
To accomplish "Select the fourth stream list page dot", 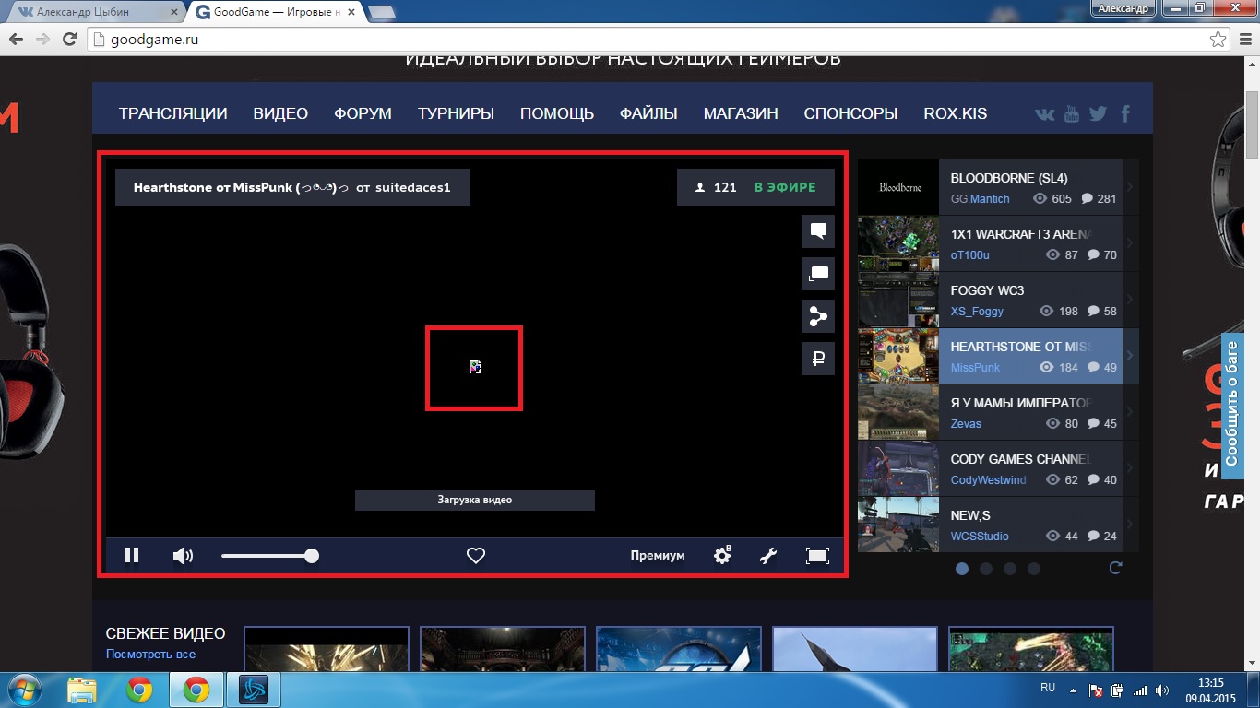I will point(1034,569).
